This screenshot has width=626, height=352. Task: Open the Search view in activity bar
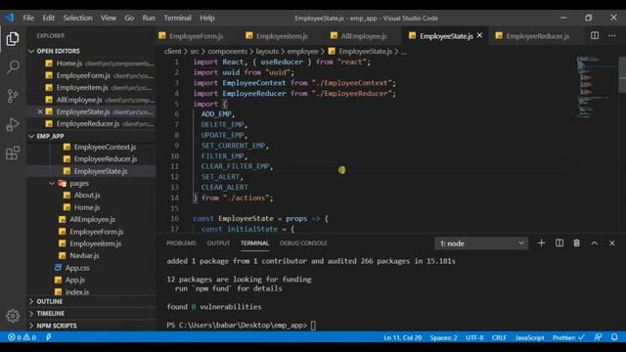click(x=13, y=67)
